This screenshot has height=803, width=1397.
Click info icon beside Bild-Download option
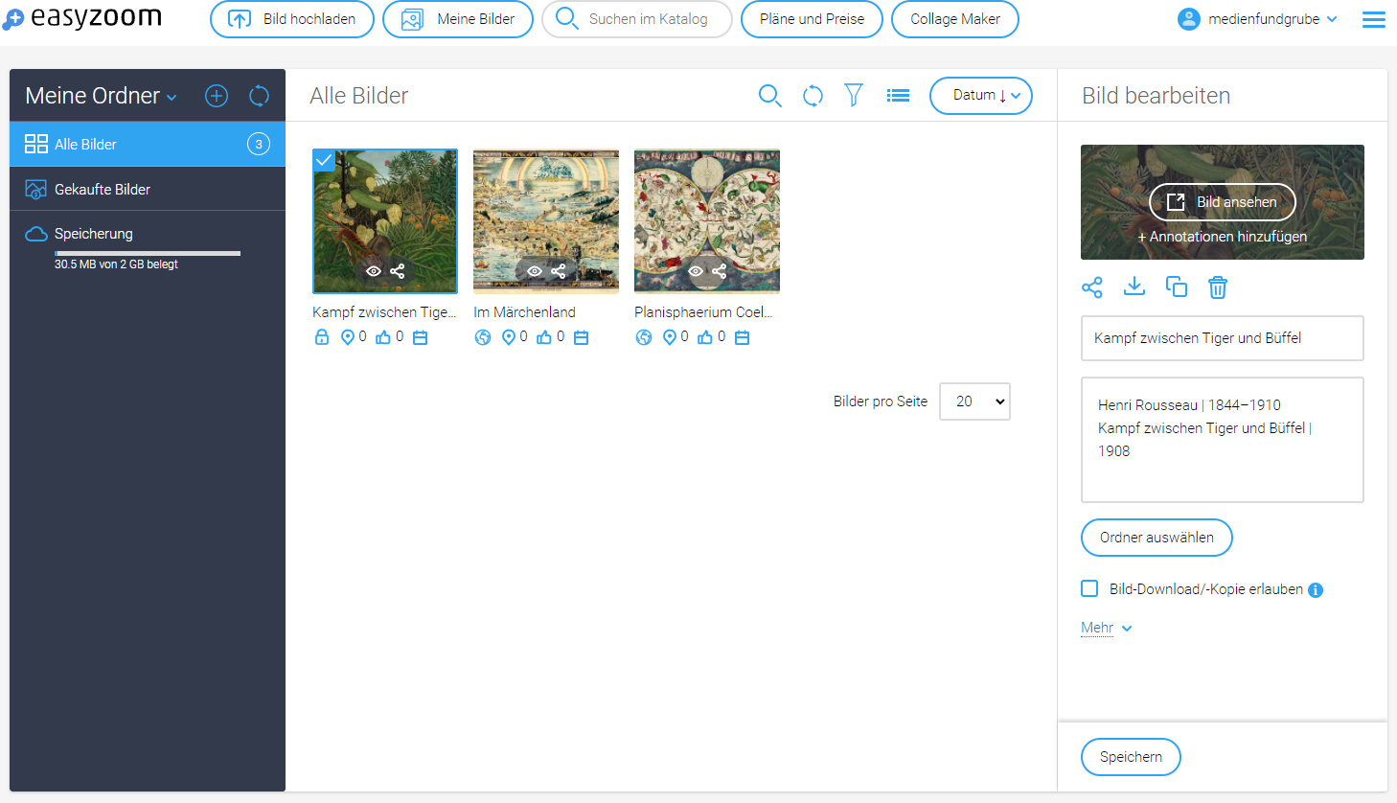(1316, 590)
